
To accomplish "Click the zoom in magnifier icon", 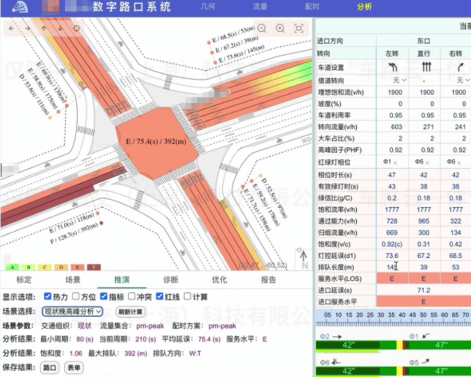I will pos(280,29).
